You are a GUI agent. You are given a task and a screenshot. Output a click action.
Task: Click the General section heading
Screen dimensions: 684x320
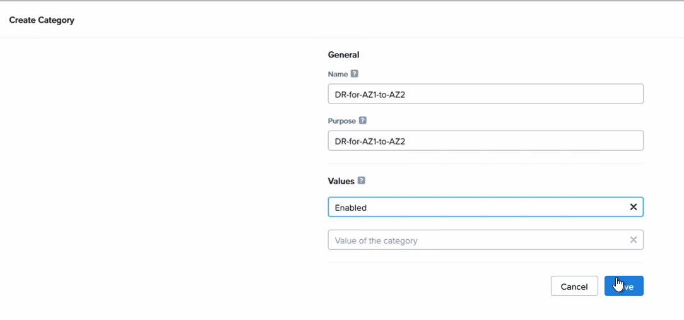343,54
